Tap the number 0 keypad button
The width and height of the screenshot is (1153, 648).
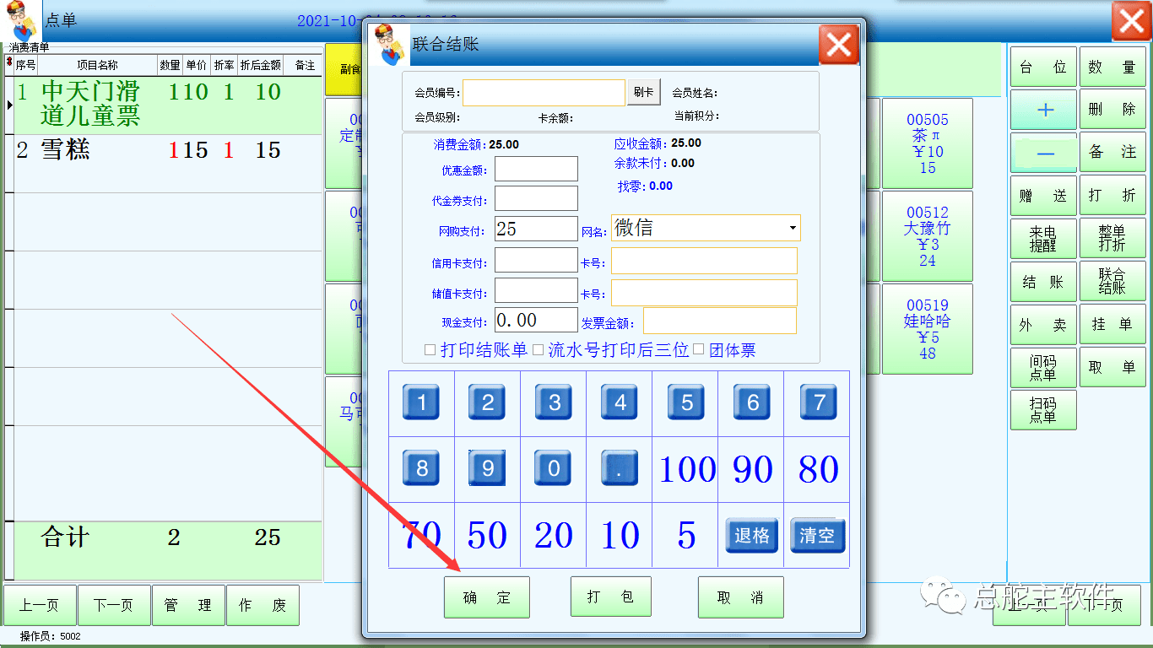point(554,468)
